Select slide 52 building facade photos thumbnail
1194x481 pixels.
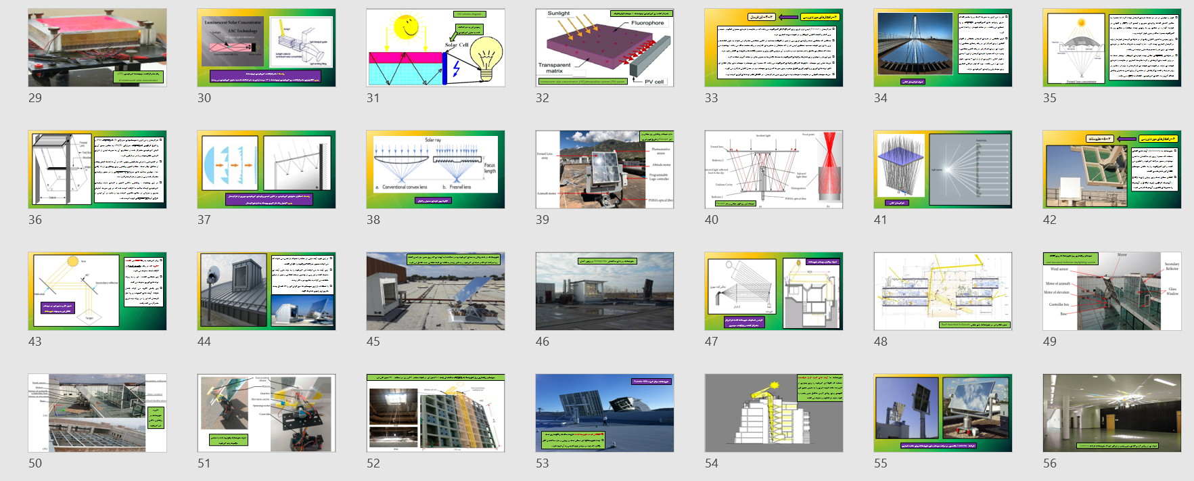point(436,413)
